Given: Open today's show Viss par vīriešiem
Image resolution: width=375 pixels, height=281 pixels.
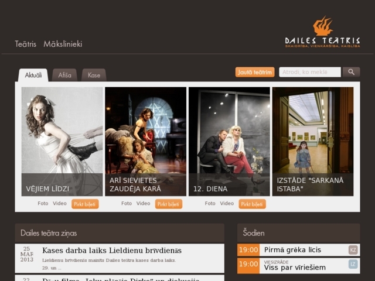Looking at the screenshot, I should point(295,268).
